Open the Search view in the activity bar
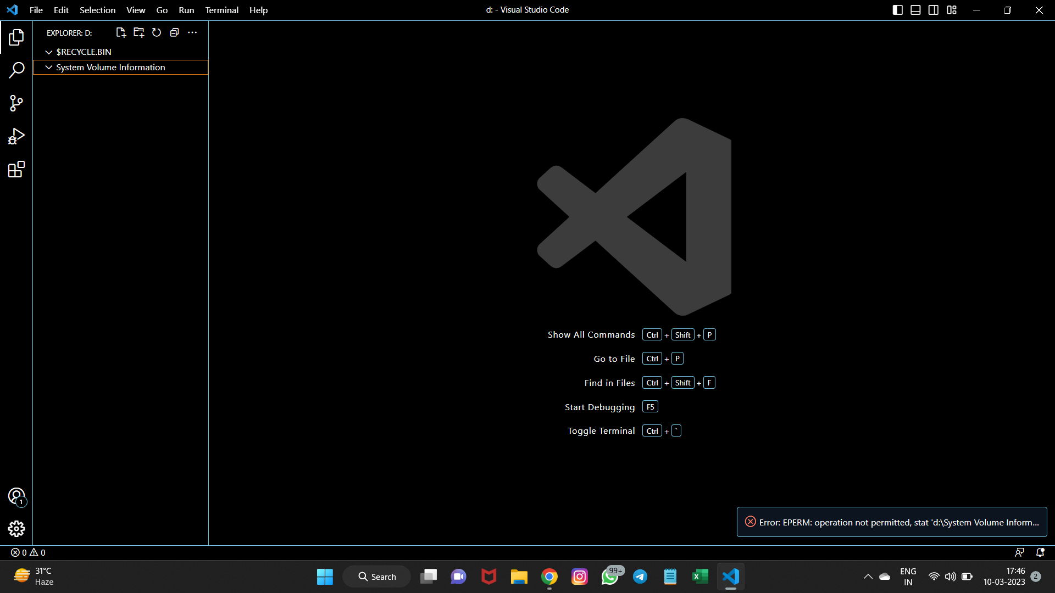The image size is (1055, 593). point(16,70)
